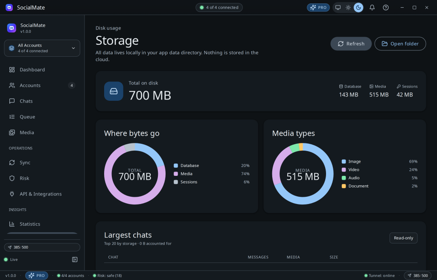Click the 143 MB Database value
437x280 pixels.
348,95
